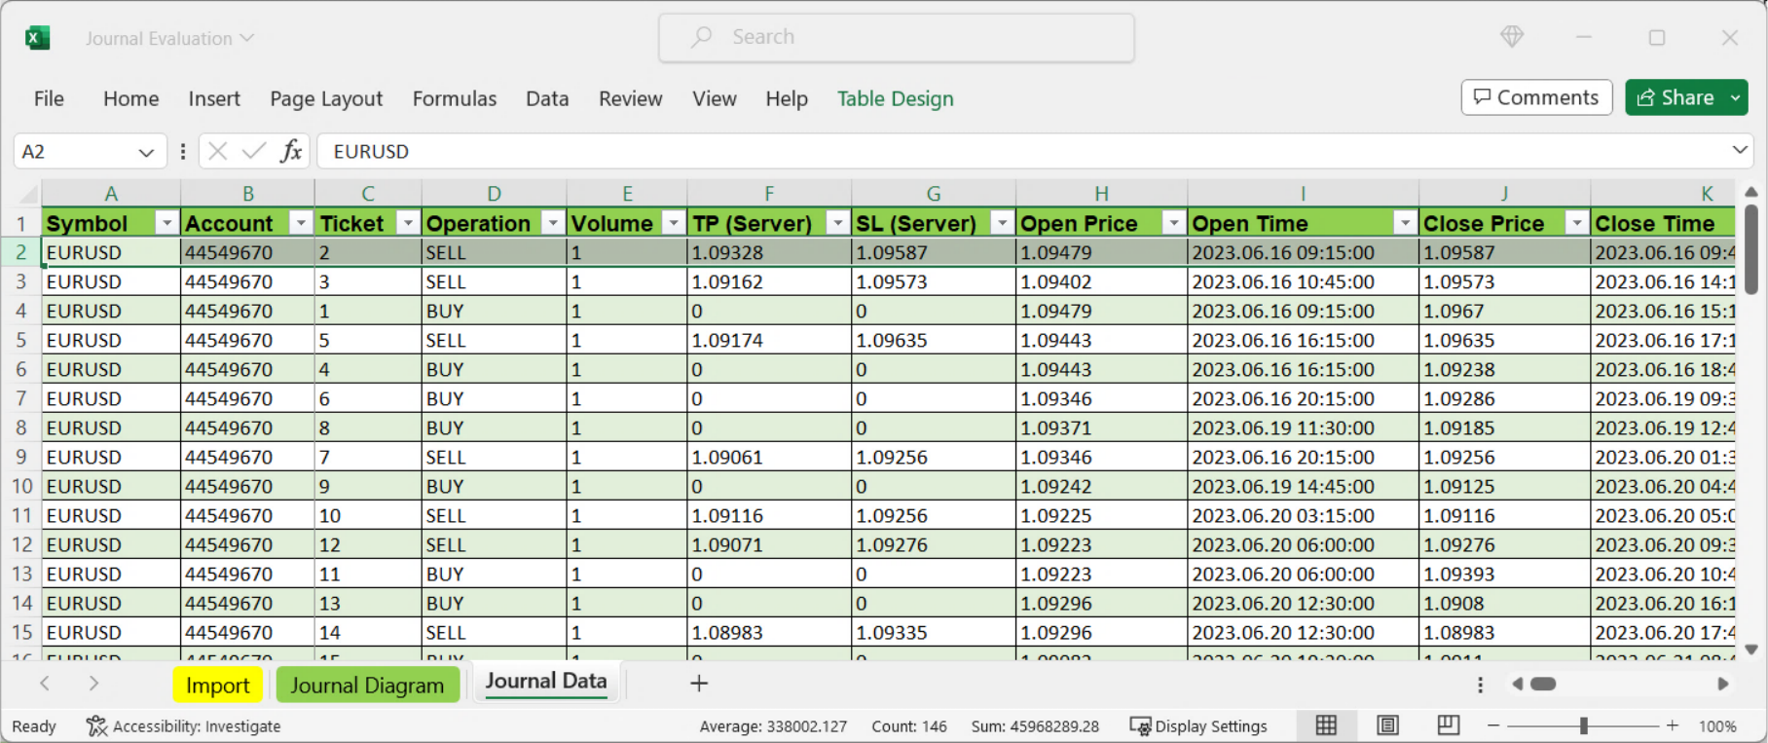Open Journal Evaluation title dropdown
Viewport: 1768px width, 743px height.
[x=247, y=38]
